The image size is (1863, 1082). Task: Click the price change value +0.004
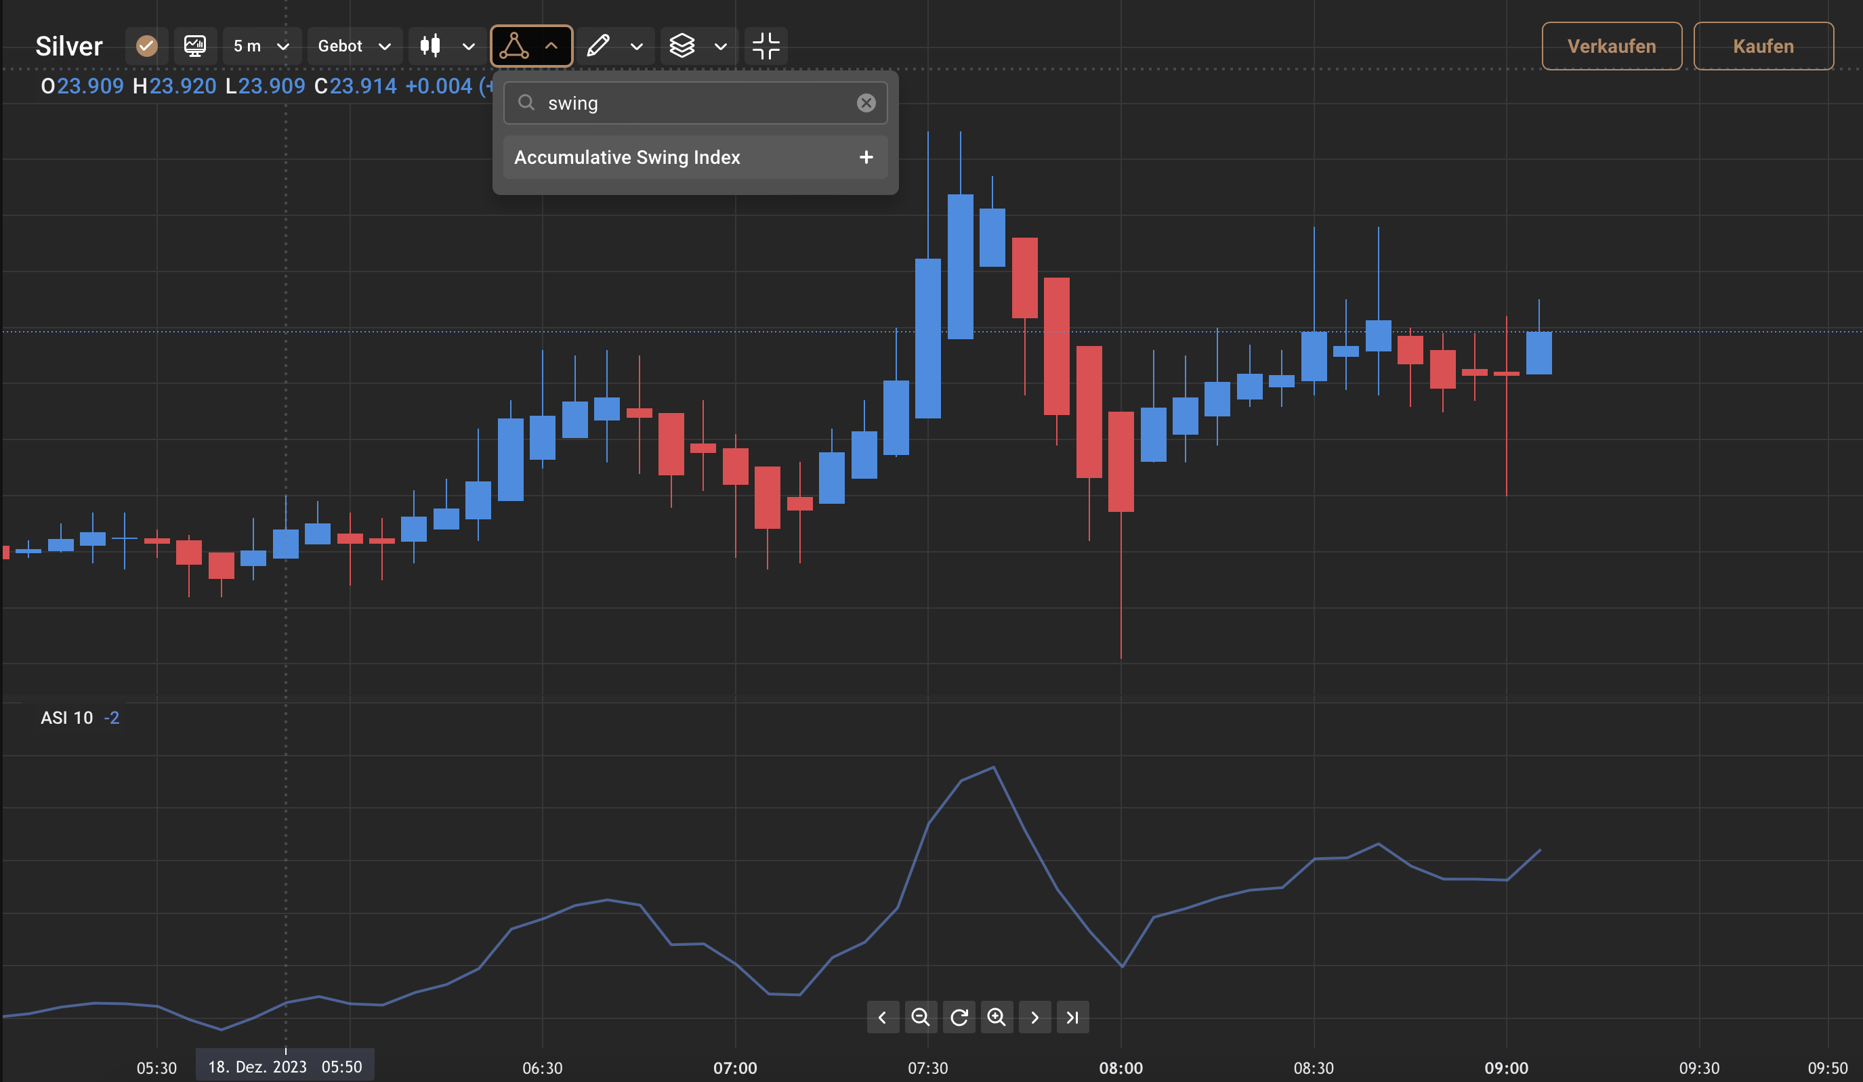pos(438,87)
